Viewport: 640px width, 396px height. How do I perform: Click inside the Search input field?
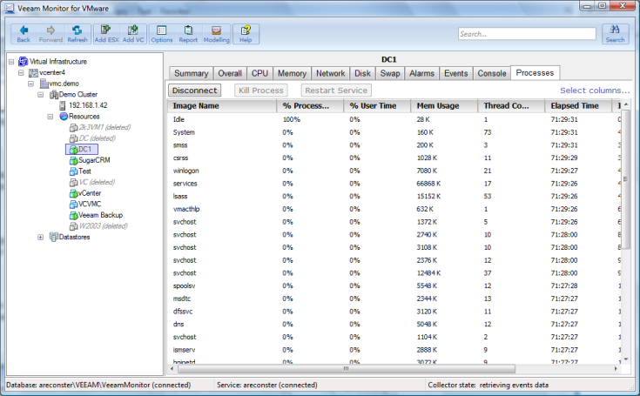click(526, 34)
